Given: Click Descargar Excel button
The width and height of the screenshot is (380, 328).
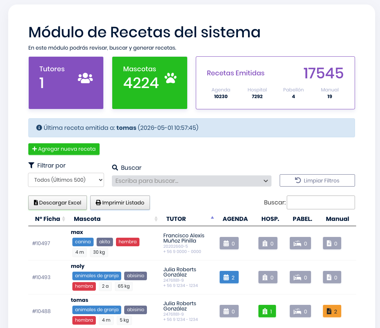Looking at the screenshot, I should [x=58, y=203].
